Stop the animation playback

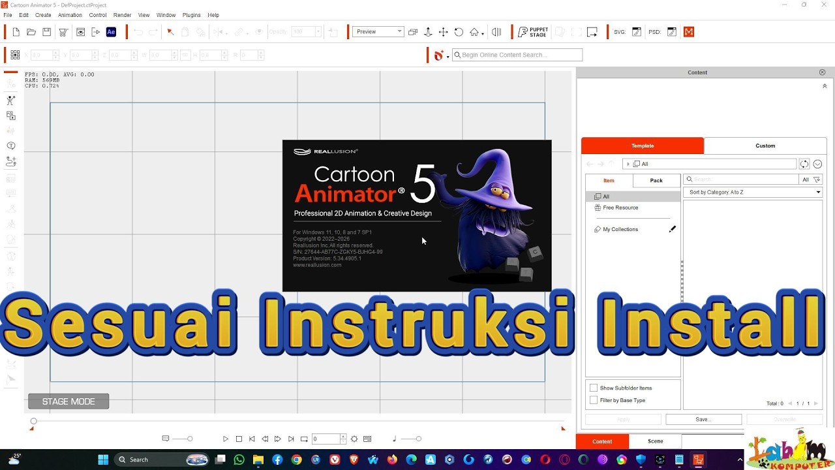point(239,439)
